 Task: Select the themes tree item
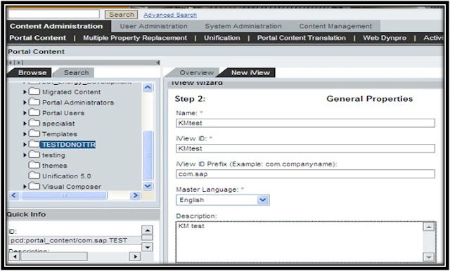pos(55,166)
